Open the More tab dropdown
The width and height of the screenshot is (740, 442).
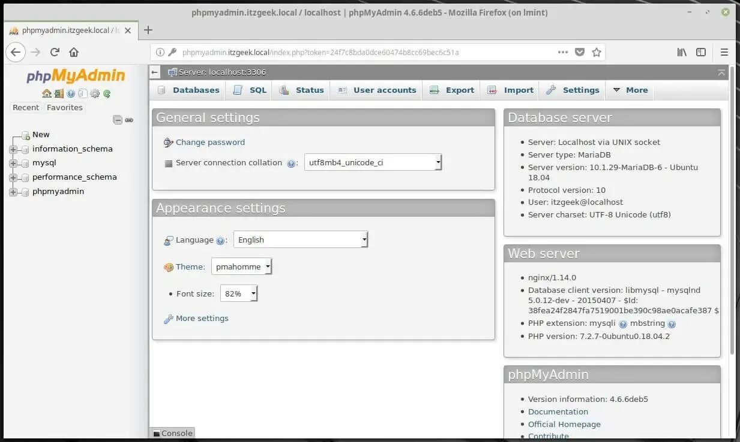click(630, 90)
